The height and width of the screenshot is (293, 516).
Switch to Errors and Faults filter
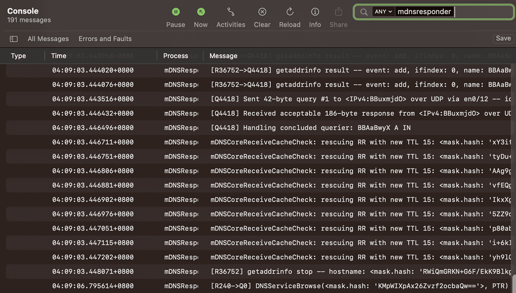tap(105, 39)
